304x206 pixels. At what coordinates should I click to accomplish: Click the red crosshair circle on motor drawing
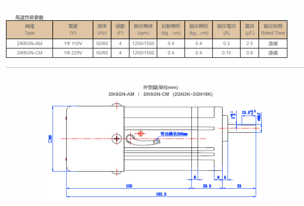(x=141, y=134)
